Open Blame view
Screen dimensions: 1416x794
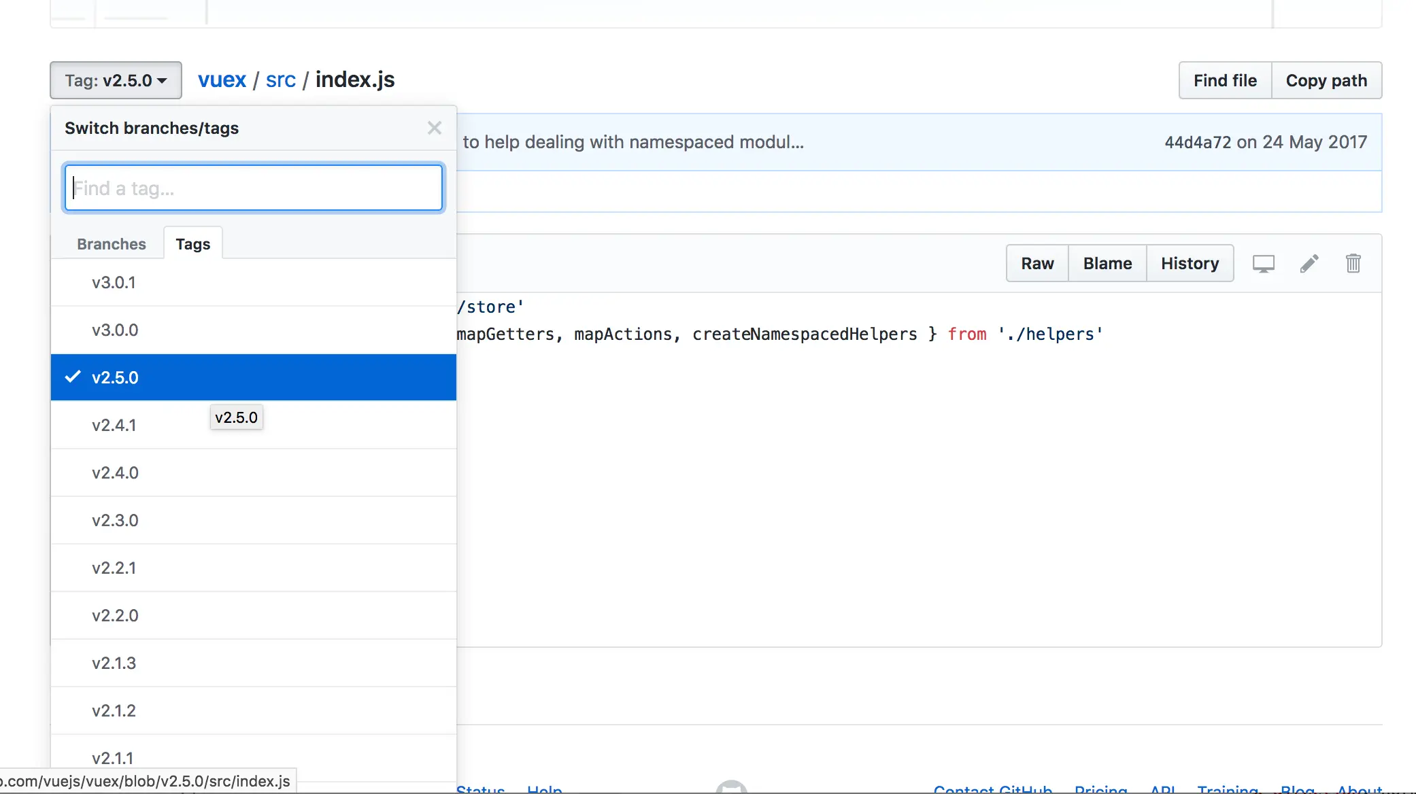pos(1107,264)
